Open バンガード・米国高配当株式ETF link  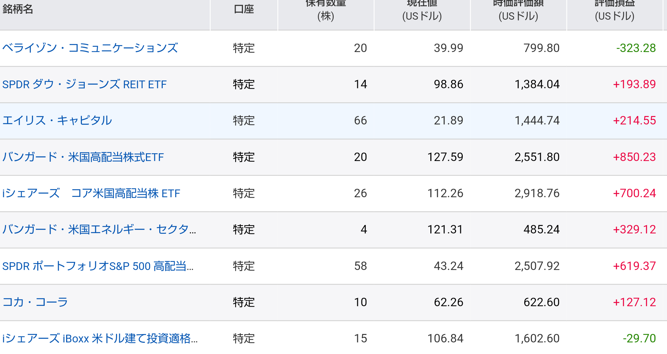pyautogui.click(x=83, y=157)
